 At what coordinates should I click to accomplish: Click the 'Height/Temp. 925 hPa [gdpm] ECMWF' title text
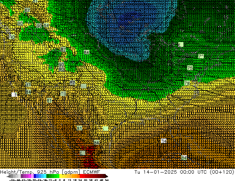click(50, 172)
